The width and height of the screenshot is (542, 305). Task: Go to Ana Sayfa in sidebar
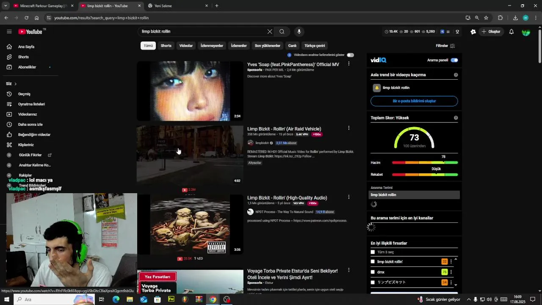pyautogui.click(x=26, y=47)
